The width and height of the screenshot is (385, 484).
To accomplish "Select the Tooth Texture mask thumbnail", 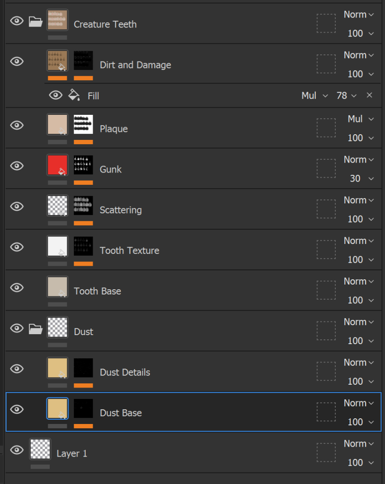I will (x=83, y=247).
